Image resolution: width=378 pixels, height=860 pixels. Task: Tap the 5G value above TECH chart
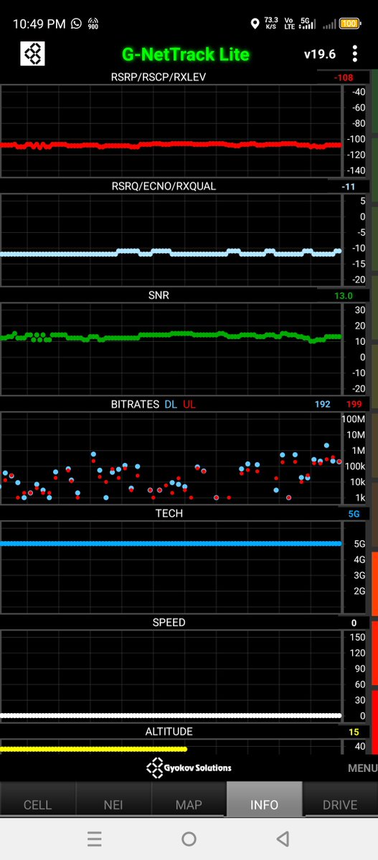[x=354, y=514]
